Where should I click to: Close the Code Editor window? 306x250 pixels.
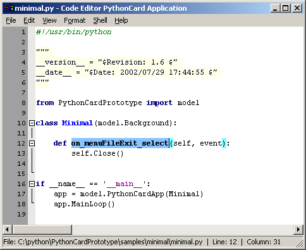297,8
